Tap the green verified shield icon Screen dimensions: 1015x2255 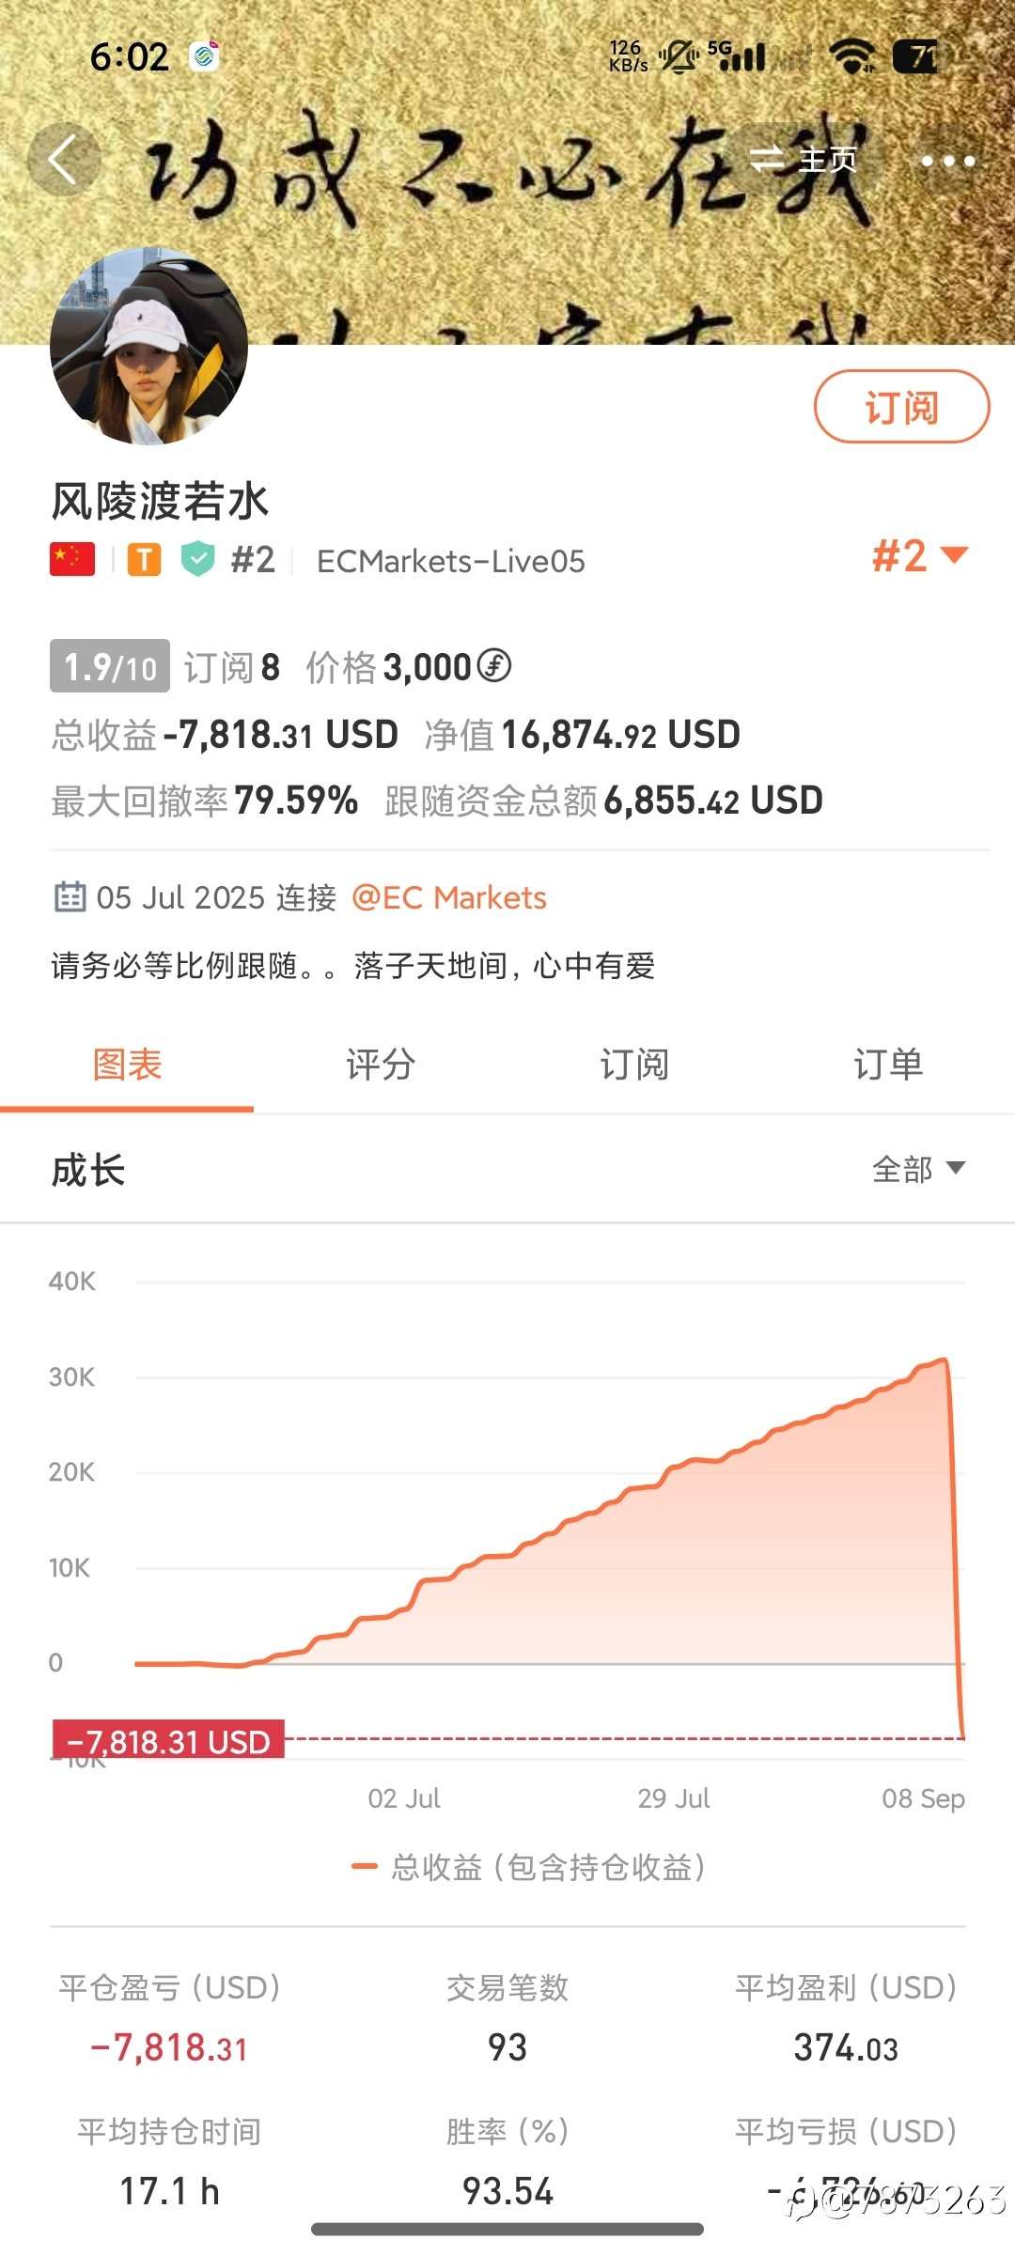197,559
